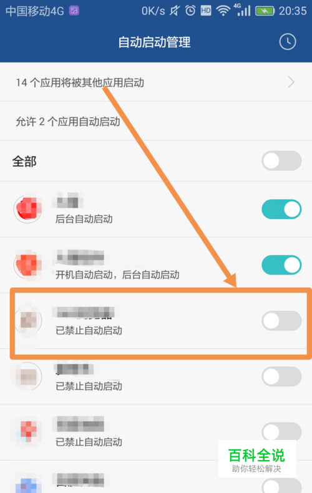Tap the battery charging icon
The image size is (312, 493).
click(265, 11)
